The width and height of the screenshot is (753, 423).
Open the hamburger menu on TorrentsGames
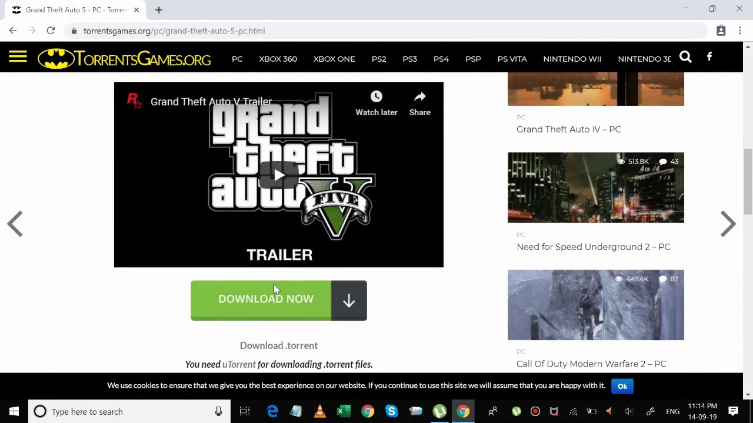18,57
